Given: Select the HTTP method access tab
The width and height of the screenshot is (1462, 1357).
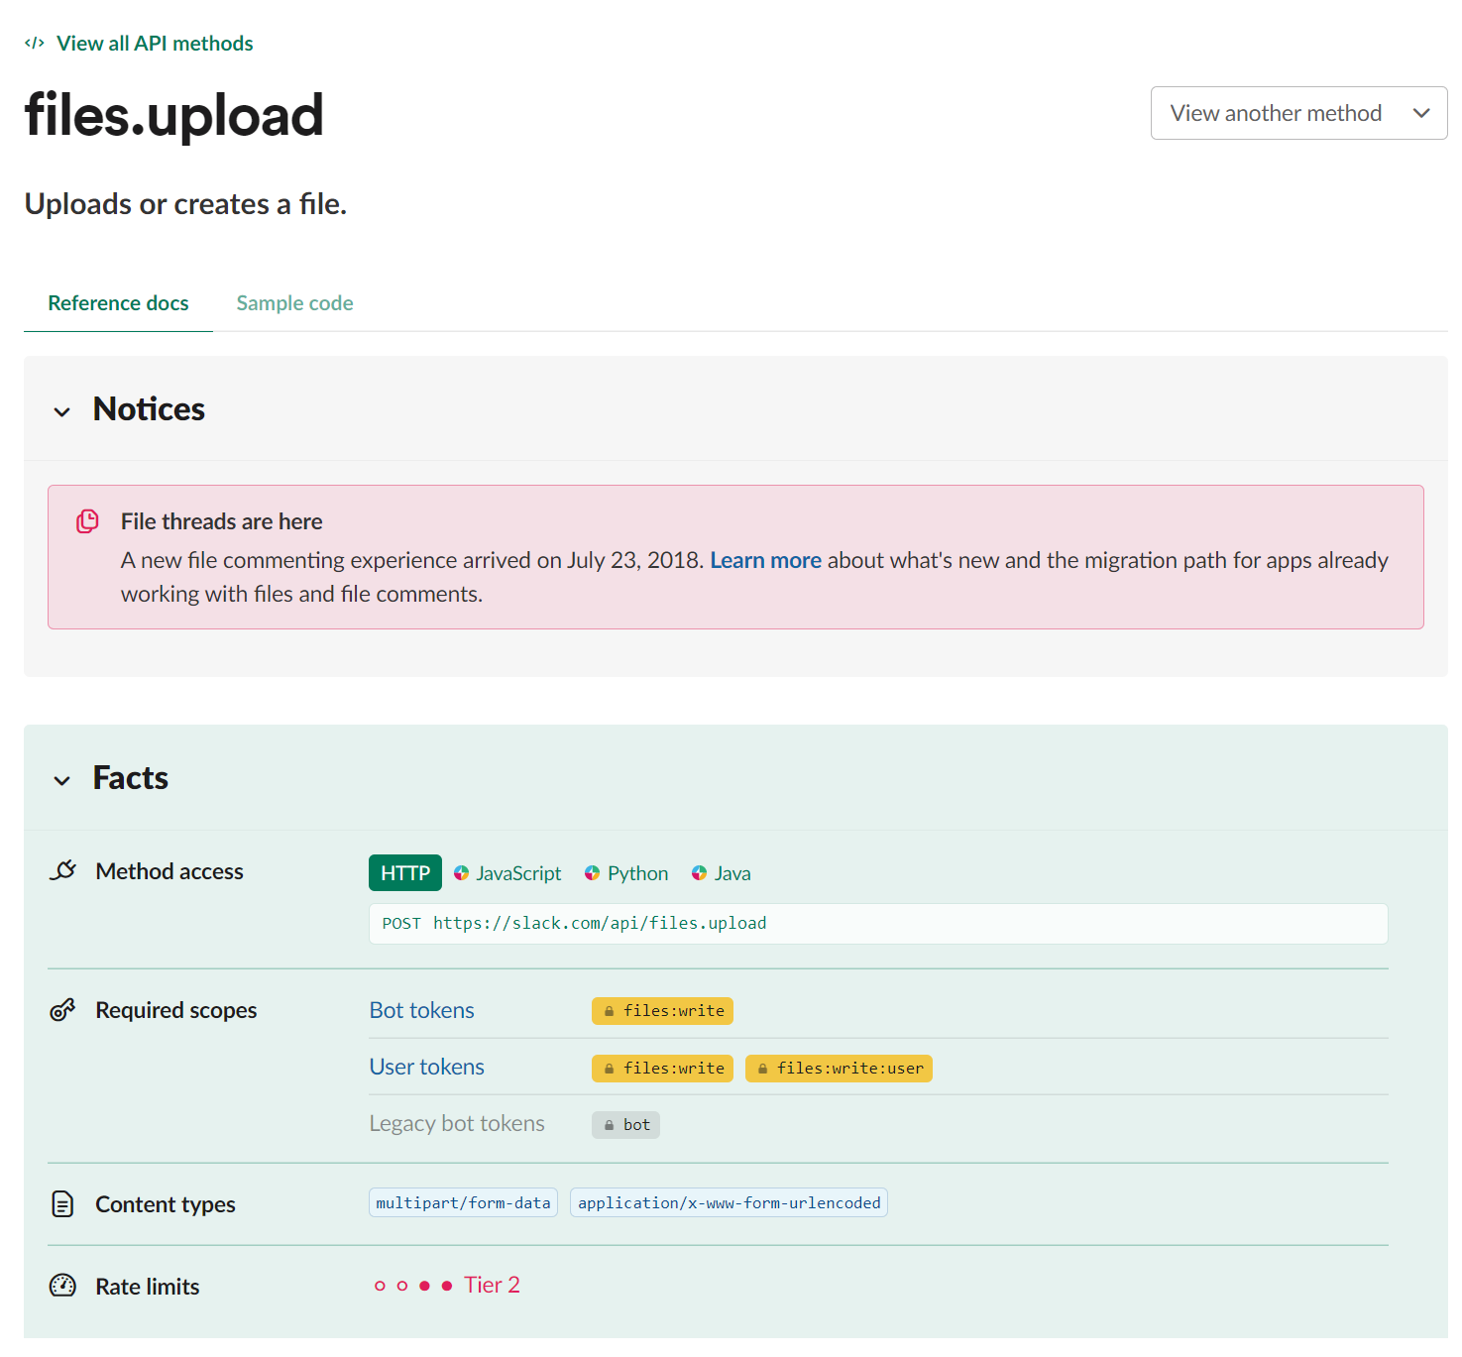Looking at the screenshot, I should 405,873.
